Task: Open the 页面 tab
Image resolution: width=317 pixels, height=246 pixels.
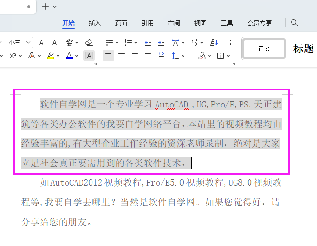Action: (121, 23)
